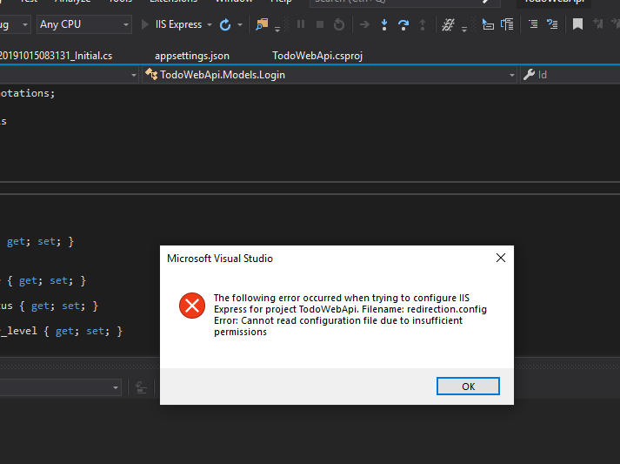Click the Decrease indent icon
620x464 pixels.
click(x=488, y=24)
